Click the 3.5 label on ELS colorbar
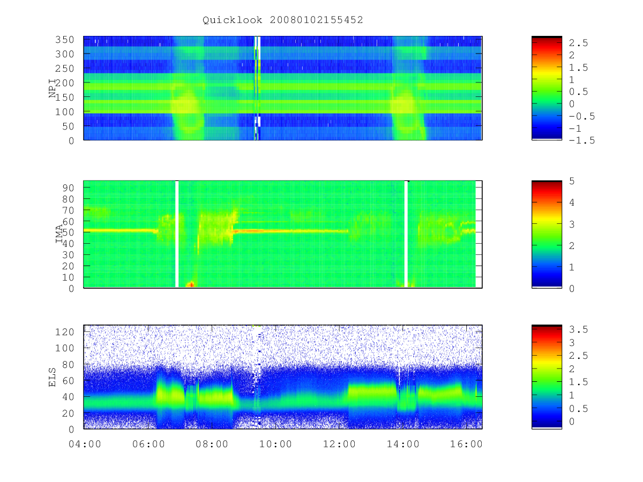 [x=578, y=329]
